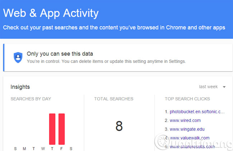The height and width of the screenshot is (151, 233).
Task: Follow the www.shareresults.com link
Action: pyautogui.click(x=192, y=146)
